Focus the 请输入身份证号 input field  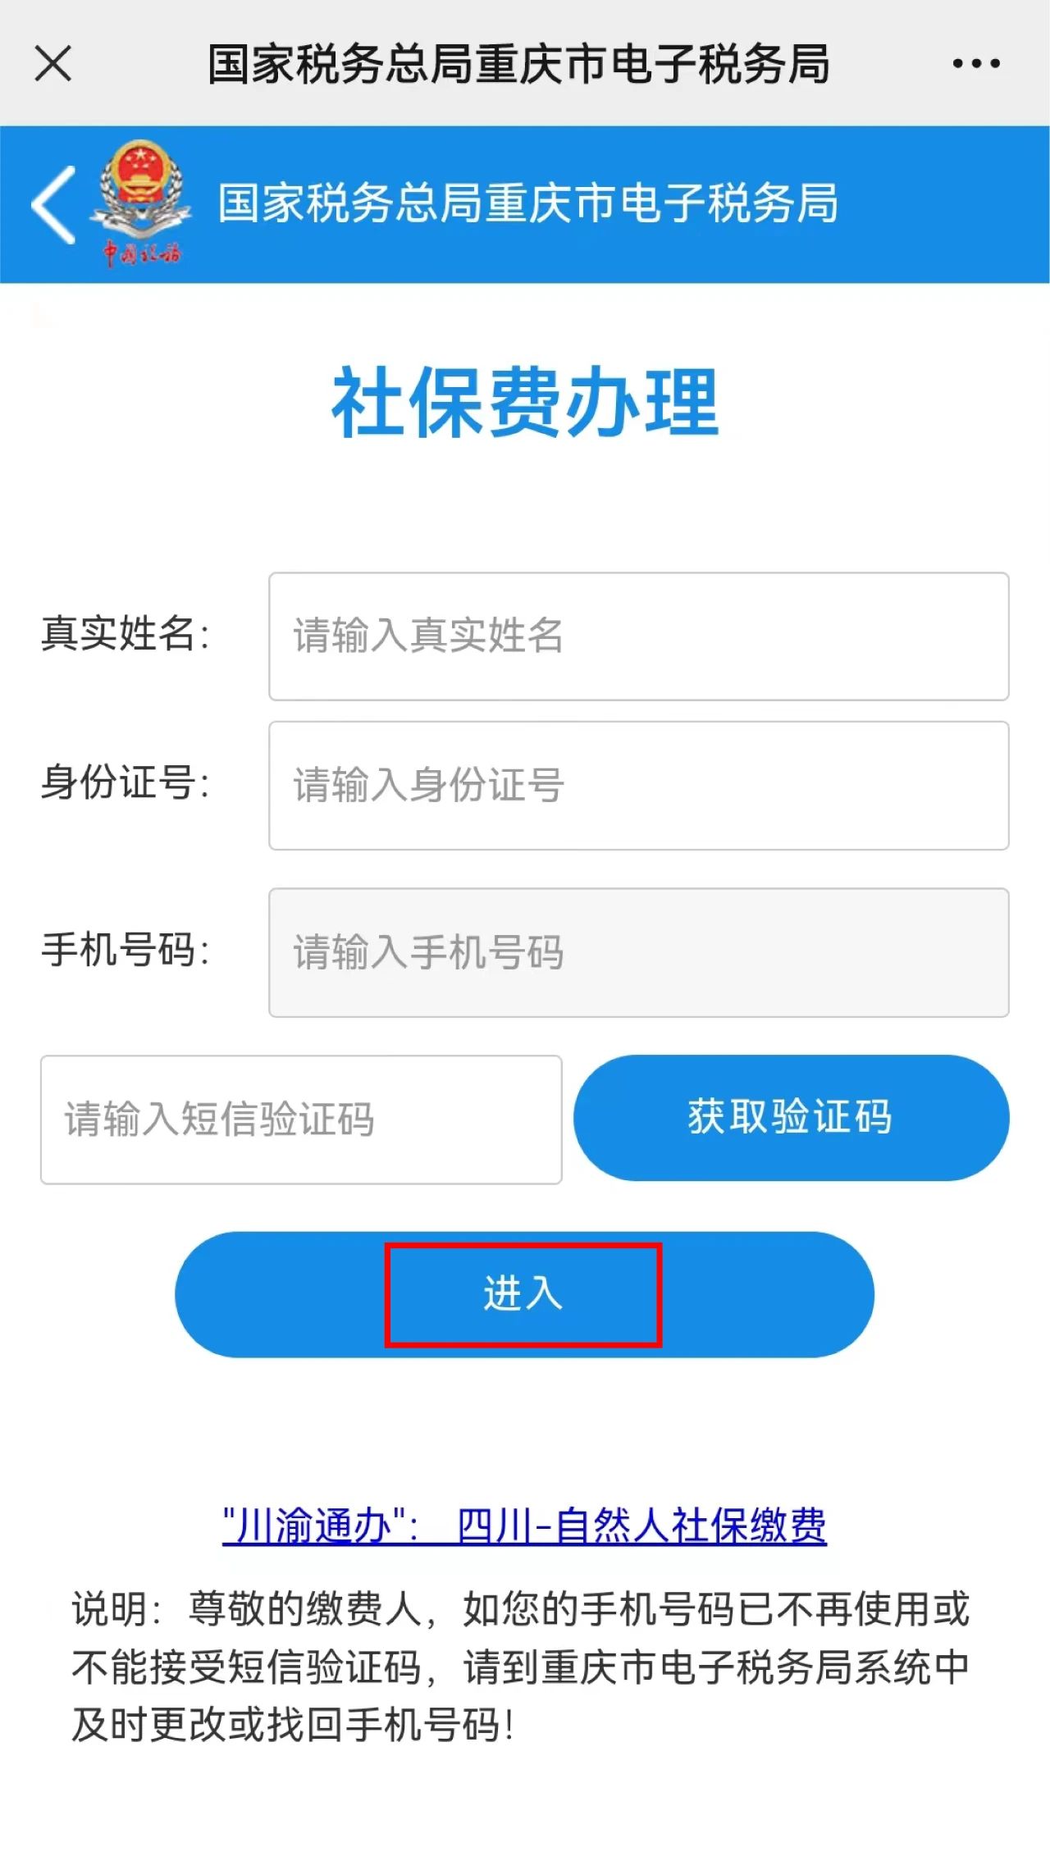pyautogui.click(x=638, y=786)
